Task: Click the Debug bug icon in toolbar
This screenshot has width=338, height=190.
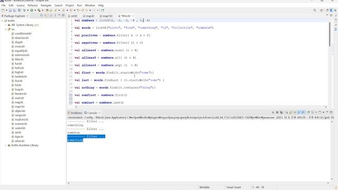Action: click(24, 11)
